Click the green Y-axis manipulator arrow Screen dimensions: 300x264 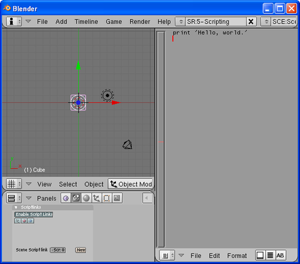point(78,65)
